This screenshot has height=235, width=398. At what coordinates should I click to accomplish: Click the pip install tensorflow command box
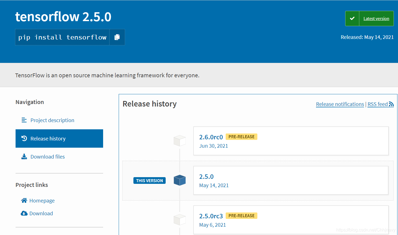[62, 37]
